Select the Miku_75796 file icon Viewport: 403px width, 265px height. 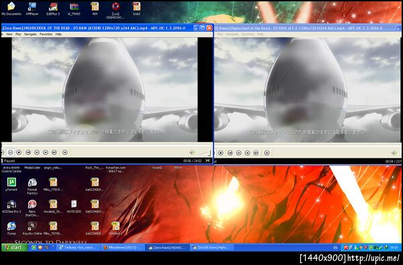53,228
